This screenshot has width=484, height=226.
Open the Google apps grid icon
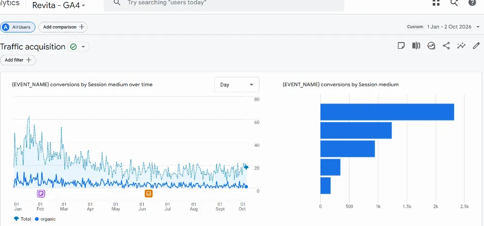coord(436,3)
